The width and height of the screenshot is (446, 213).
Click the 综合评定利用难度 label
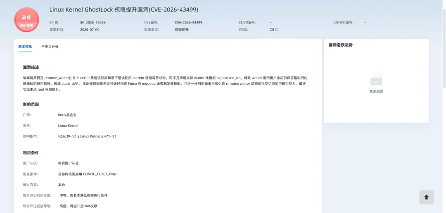click(x=37, y=195)
